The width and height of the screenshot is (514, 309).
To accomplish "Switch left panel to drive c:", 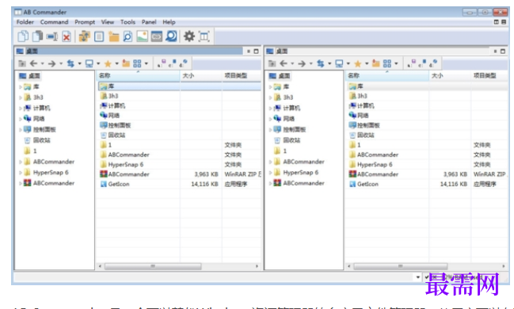I will (172, 63).
